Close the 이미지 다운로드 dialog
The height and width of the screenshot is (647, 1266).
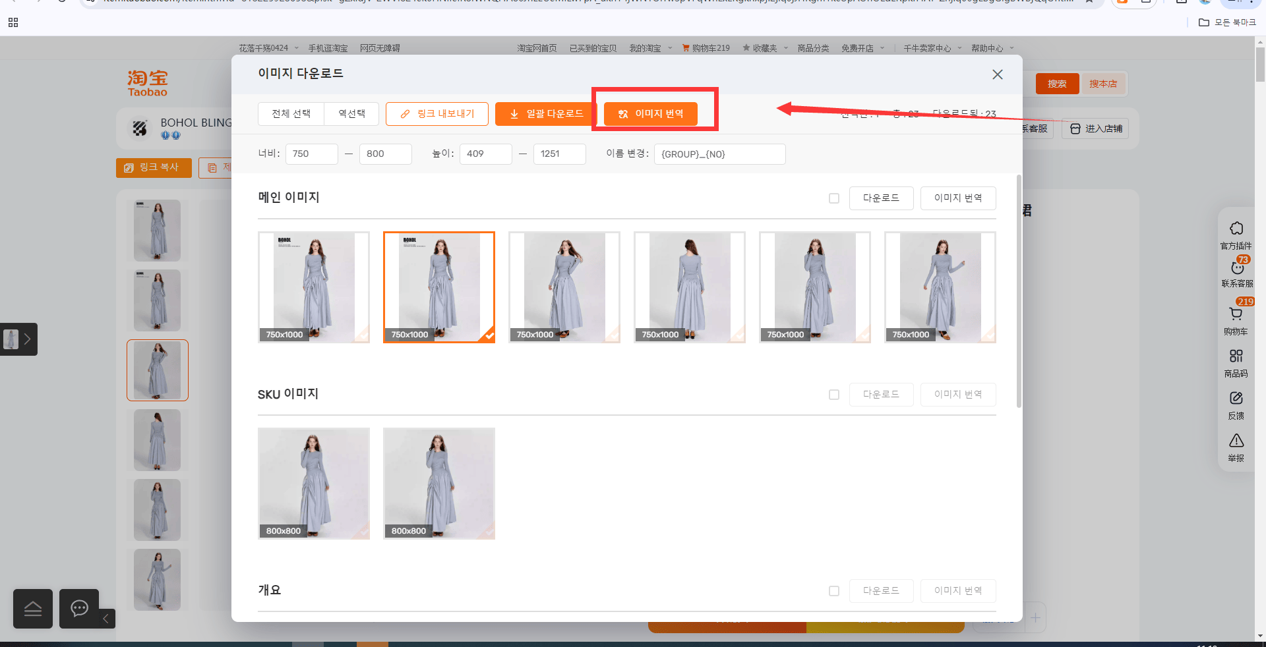[998, 74]
